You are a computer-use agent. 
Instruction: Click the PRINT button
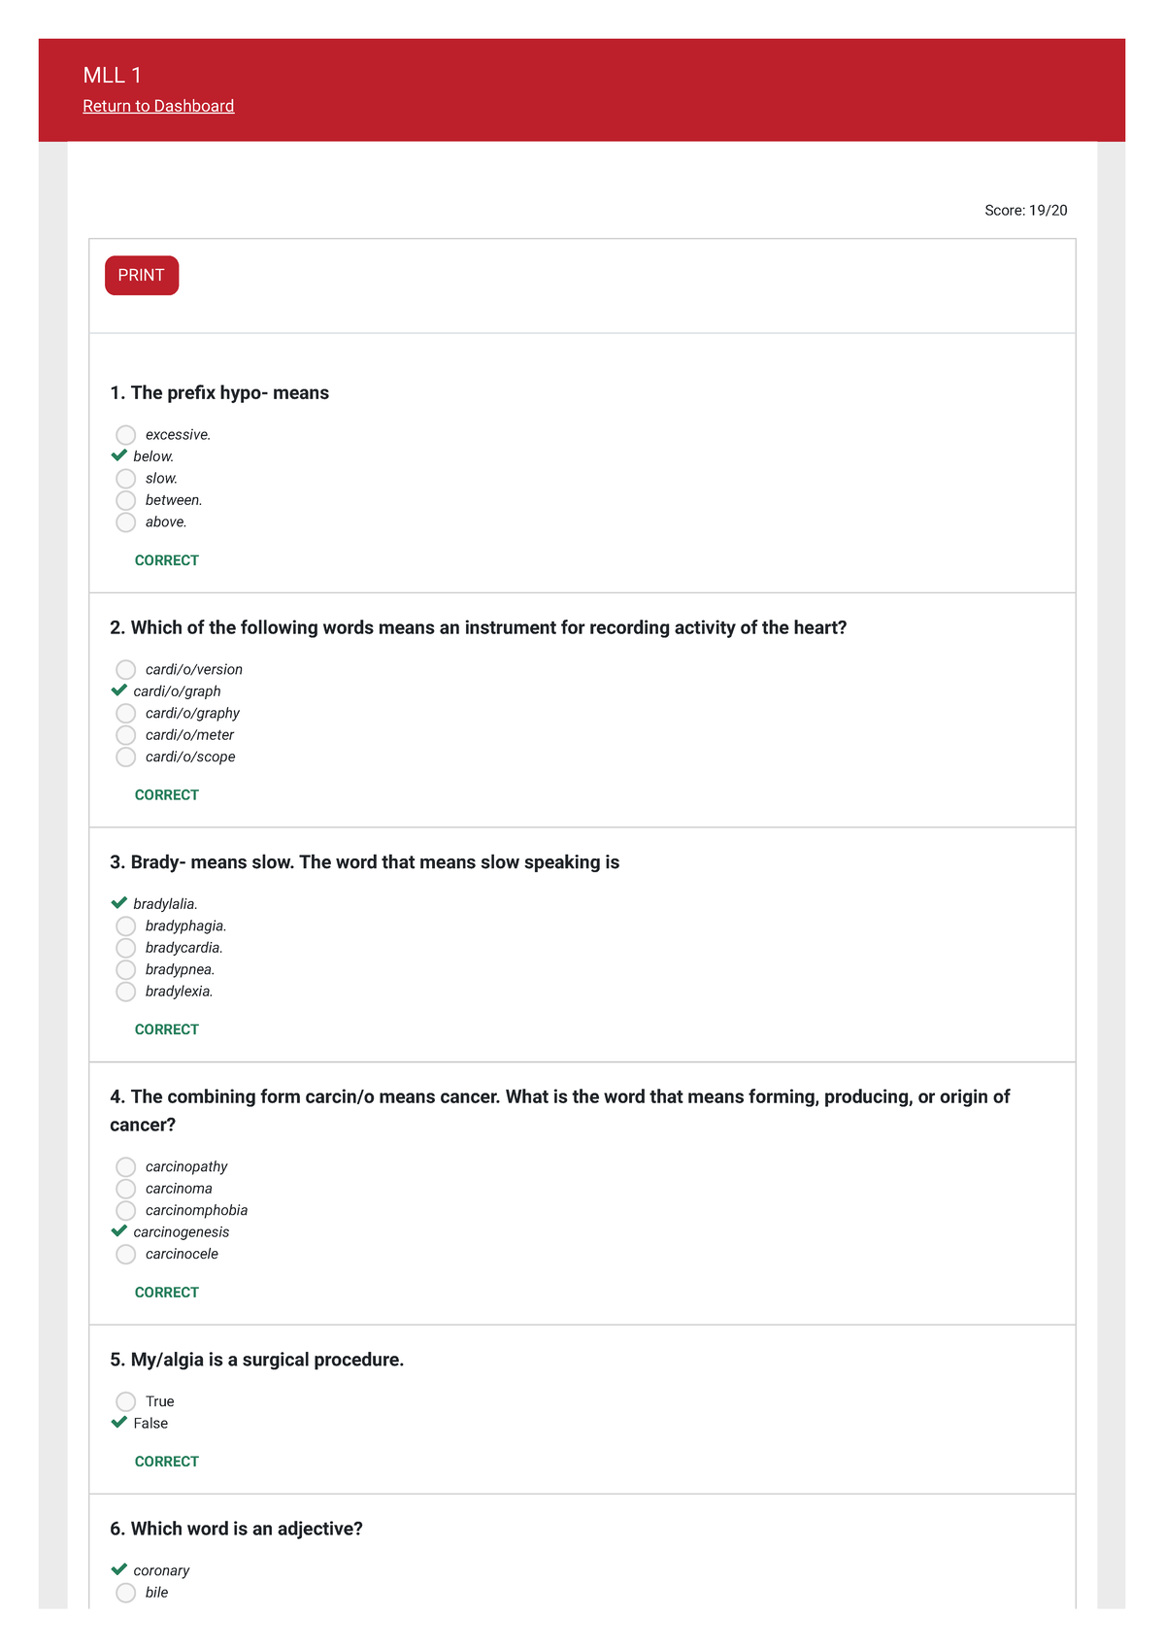141,275
